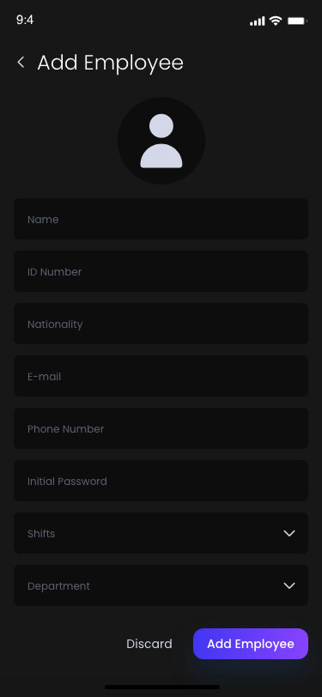Tap the cellular signal bars icon
322x697 pixels.
[x=258, y=21]
